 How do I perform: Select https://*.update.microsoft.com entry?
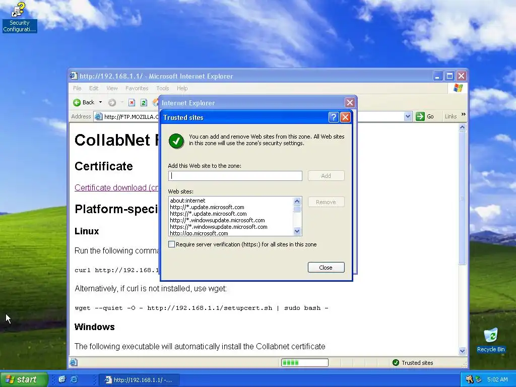point(208,214)
